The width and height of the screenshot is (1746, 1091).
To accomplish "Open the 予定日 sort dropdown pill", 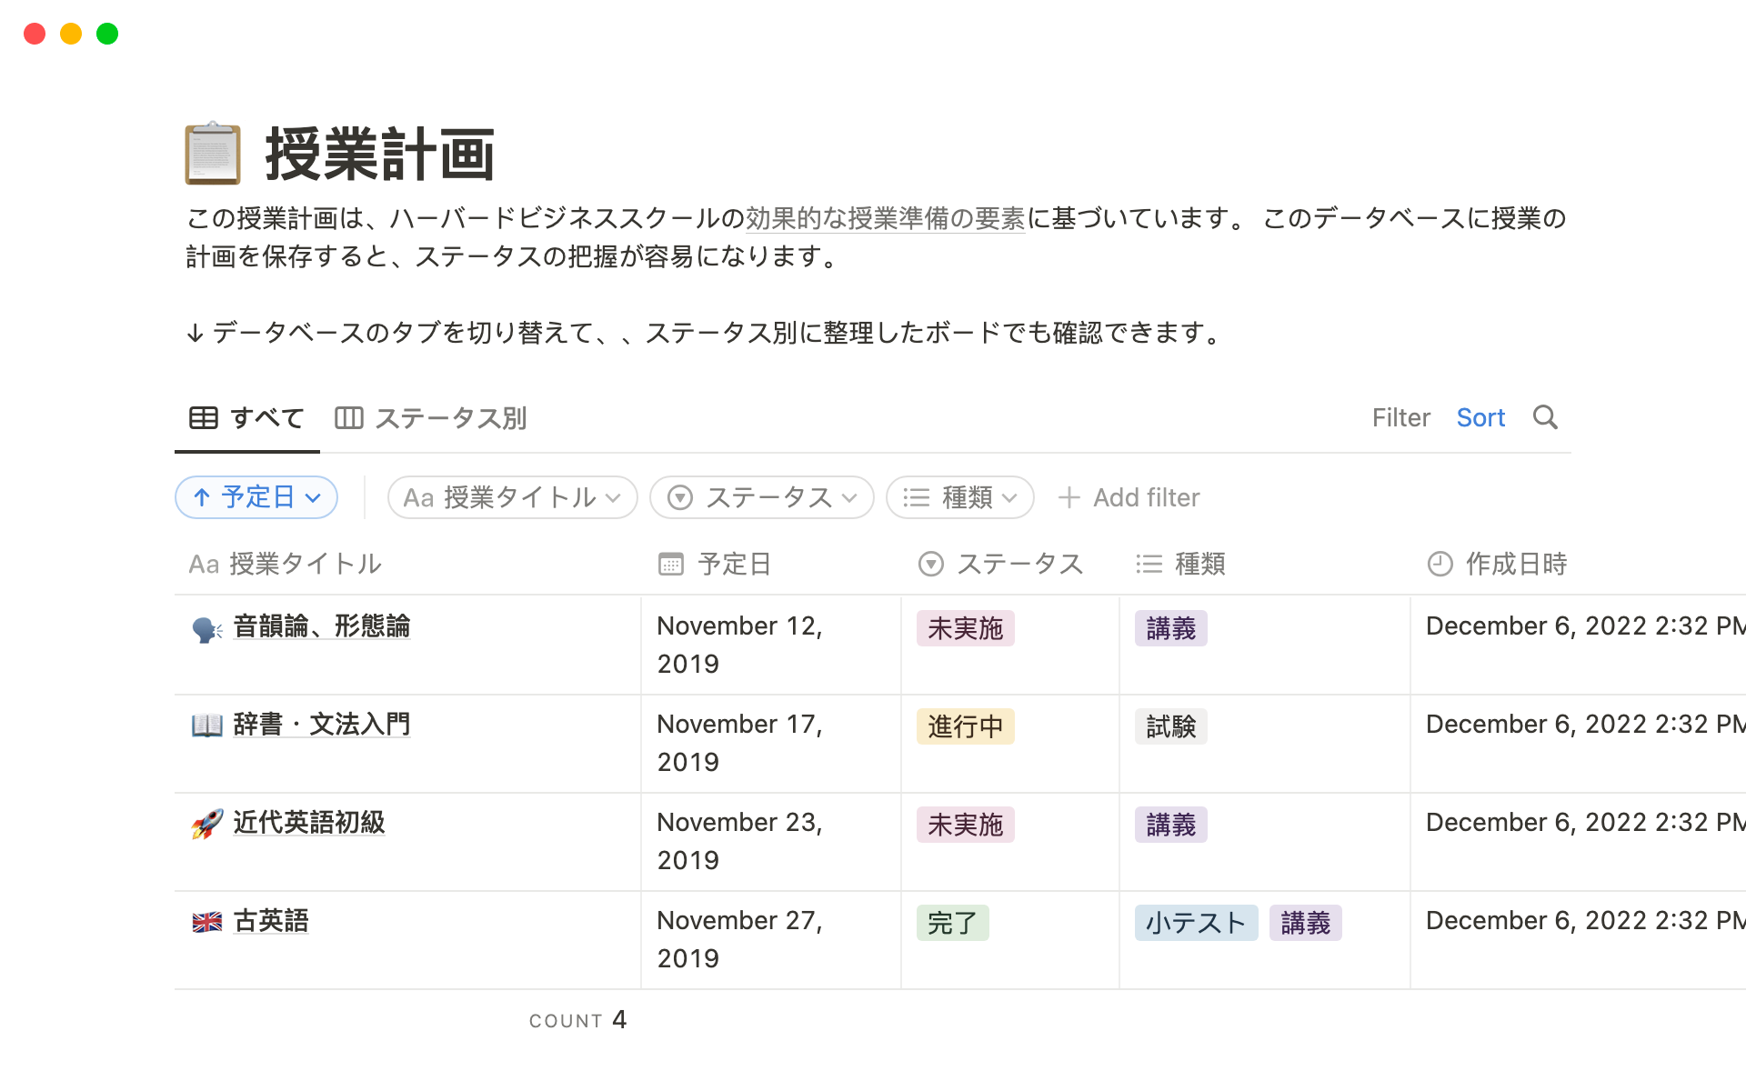I will pyautogui.click(x=256, y=497).
